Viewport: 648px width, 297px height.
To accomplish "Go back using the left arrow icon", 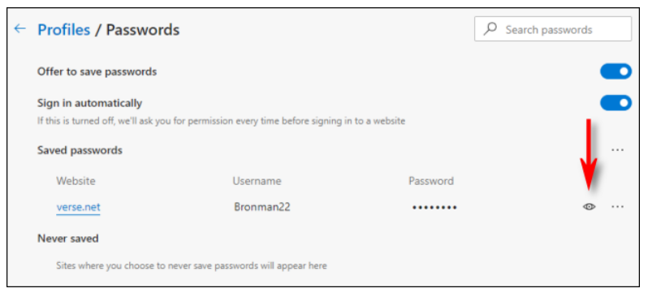I will coord(19,29).
